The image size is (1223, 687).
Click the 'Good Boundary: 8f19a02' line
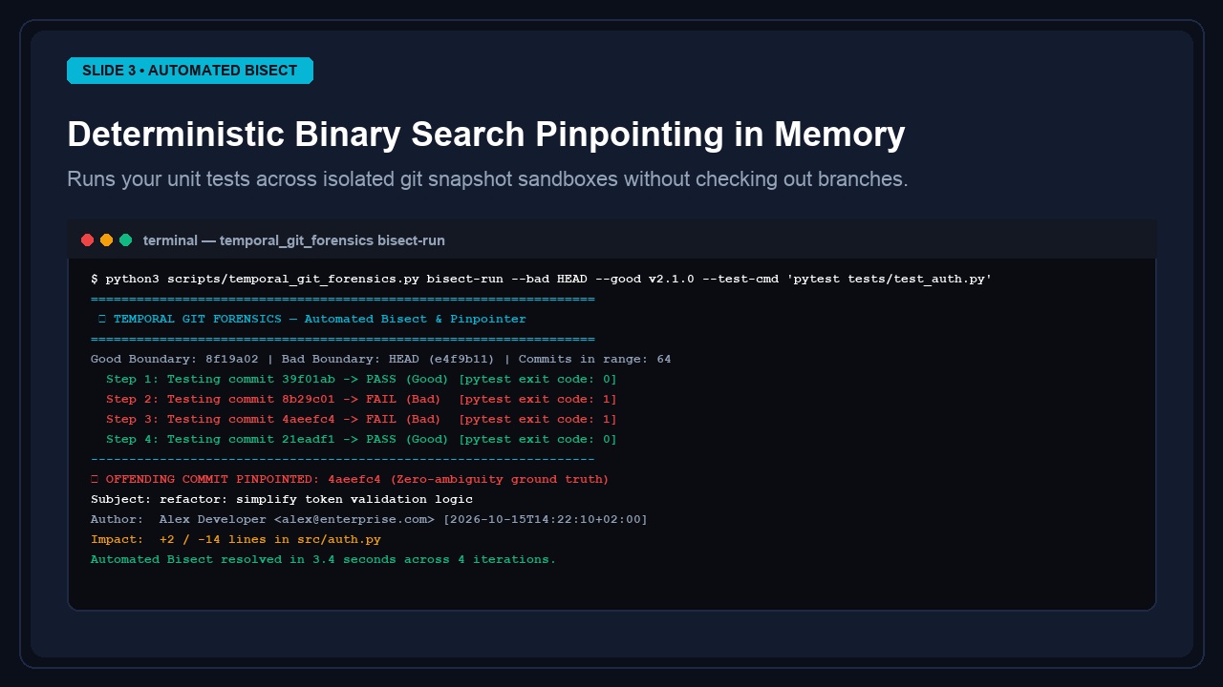click(x=381, y=360)
